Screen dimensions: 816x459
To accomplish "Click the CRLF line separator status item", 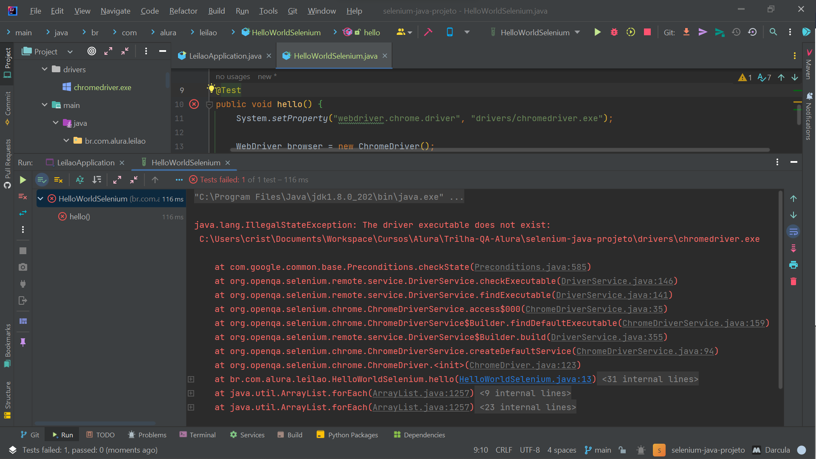I will point(504,450).
